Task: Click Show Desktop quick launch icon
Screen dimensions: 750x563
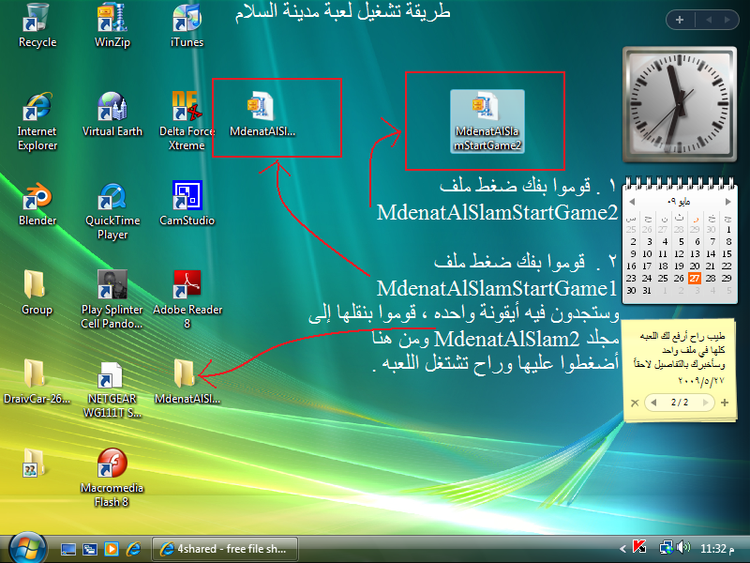Action: (67, 549)
